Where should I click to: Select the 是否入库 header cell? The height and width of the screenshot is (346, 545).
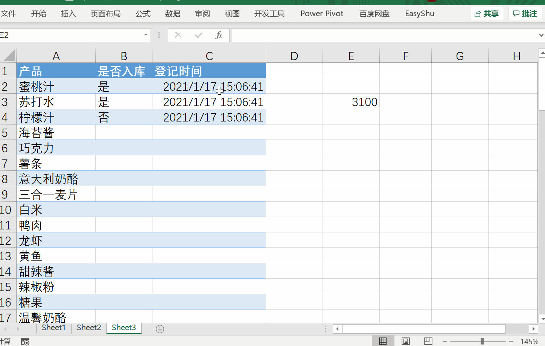click(124, 71)
